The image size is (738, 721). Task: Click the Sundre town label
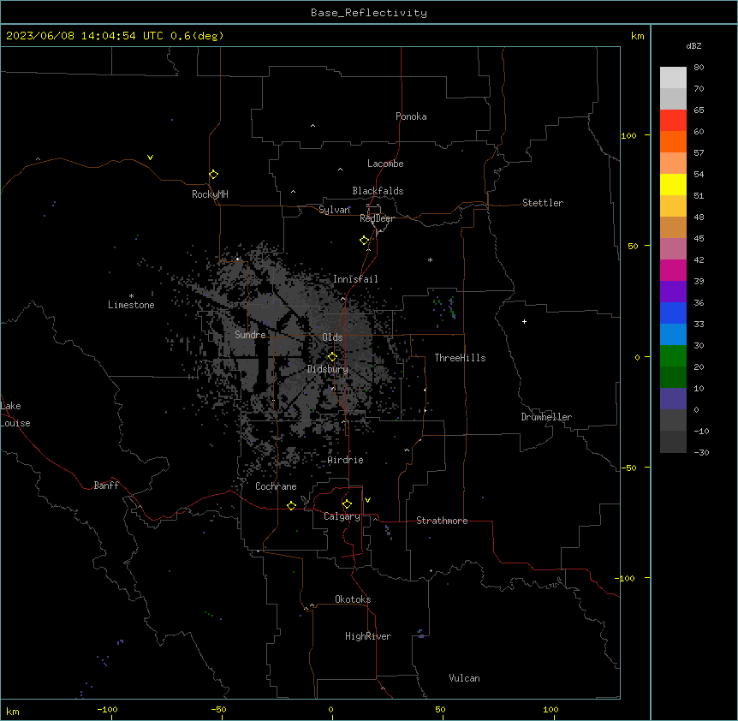tap(250, 335)
